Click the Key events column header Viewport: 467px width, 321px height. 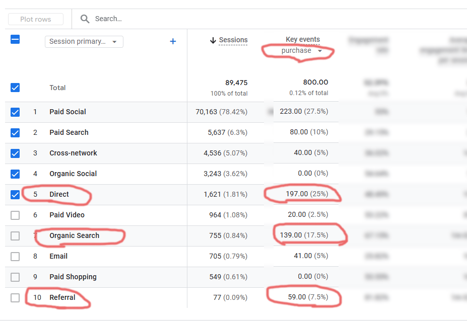tap(303, 39)
